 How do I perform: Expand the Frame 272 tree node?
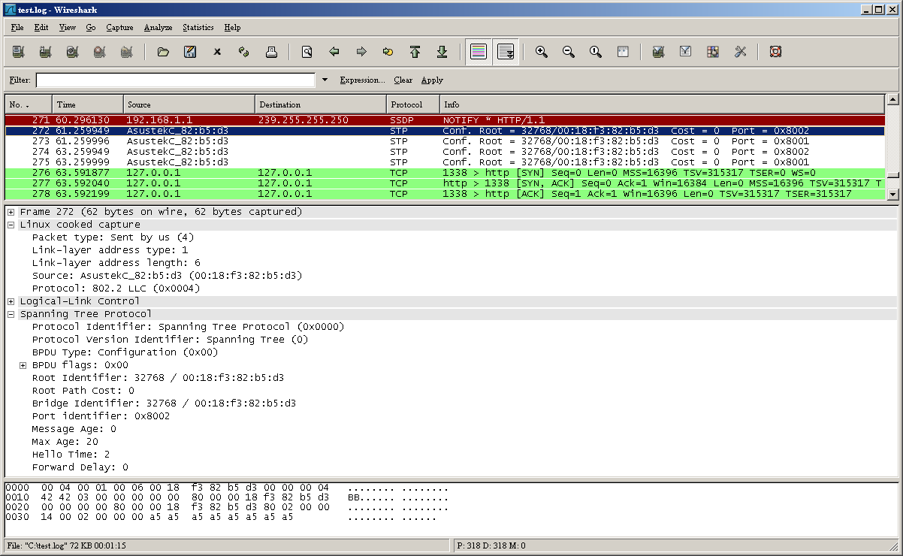click(11, 212)
